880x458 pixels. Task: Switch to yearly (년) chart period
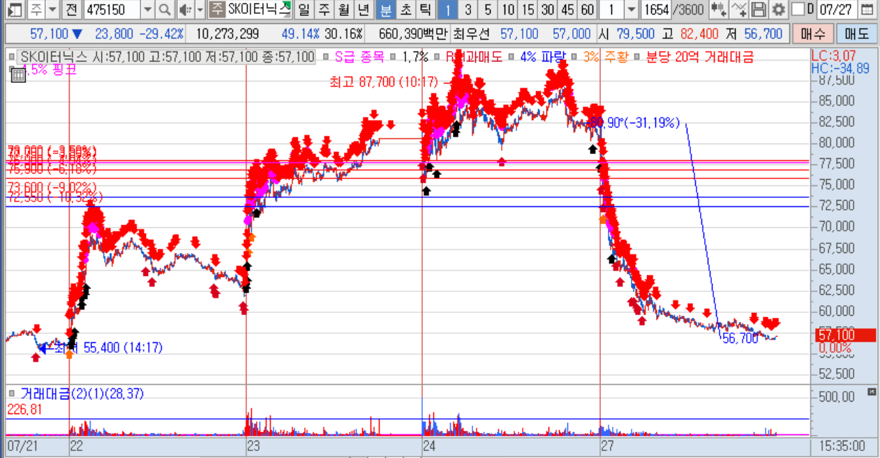pyautogui.click(x=363, y=10)
